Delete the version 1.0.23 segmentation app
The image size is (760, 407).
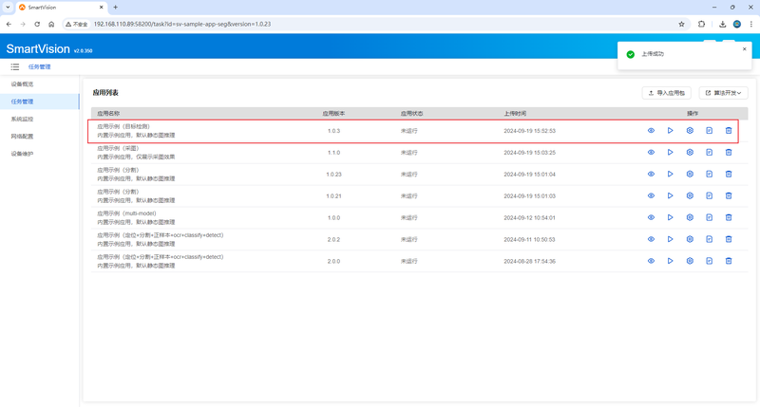pos(729,175)
